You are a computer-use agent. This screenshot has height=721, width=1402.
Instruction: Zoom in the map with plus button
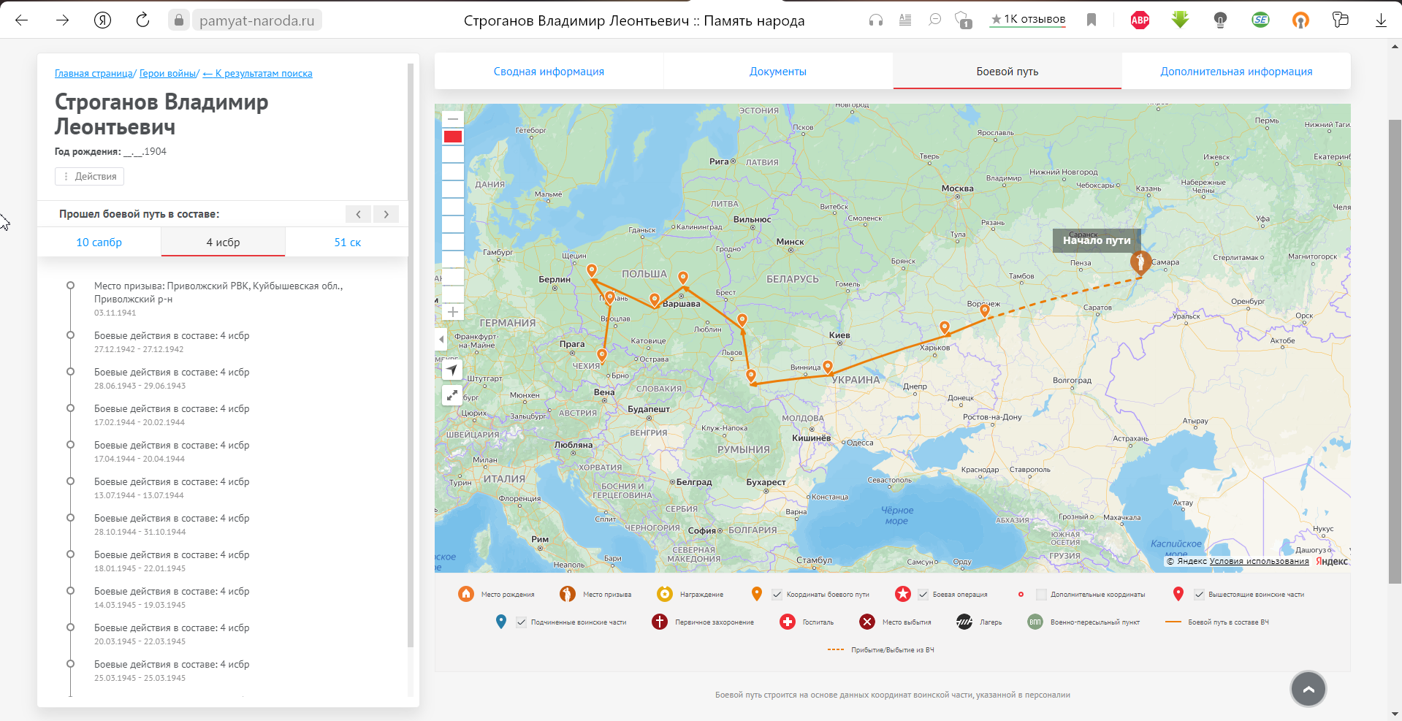453,312
